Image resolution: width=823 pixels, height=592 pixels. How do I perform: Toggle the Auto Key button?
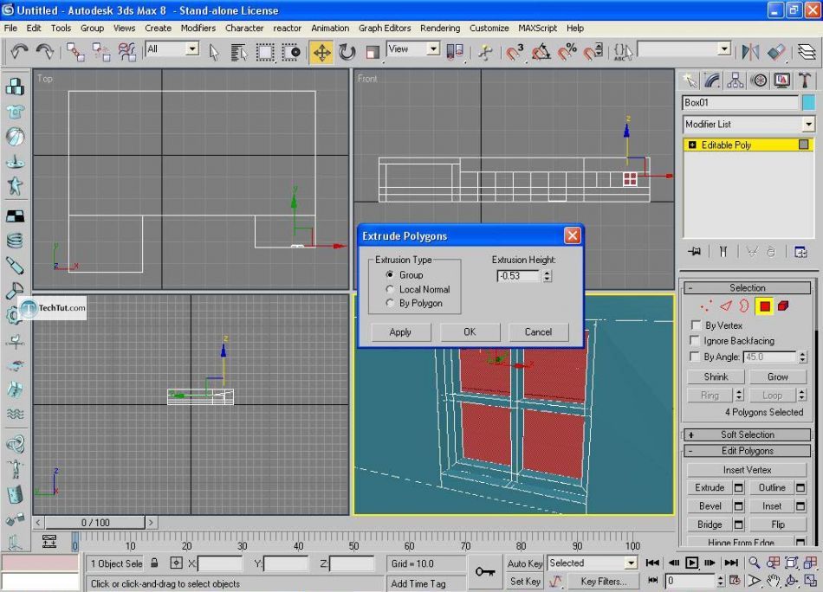click(524, 563)
